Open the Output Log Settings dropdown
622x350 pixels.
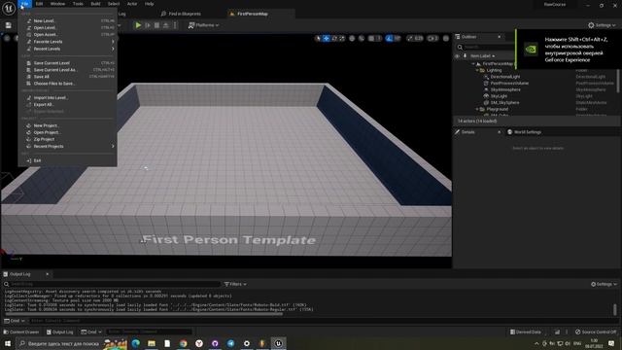coord(604,284)
